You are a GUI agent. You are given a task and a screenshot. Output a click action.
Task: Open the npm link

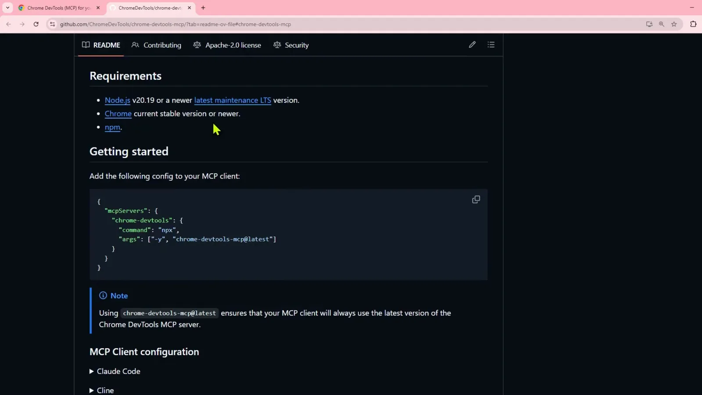point(112,127)
